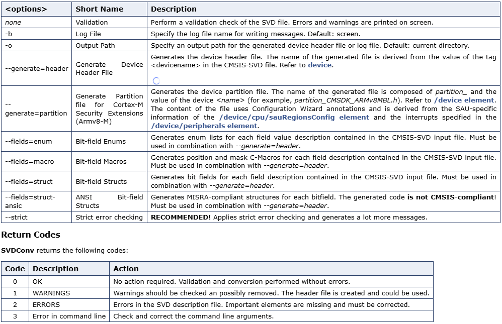Screen dimensions: 502x324
Task: Click the '<options>' column header
Action: click(x=26, y=9)
